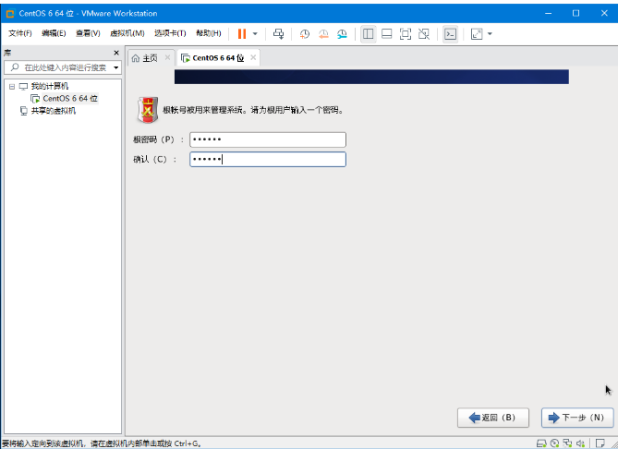This screenshot has height=449, width=618.
Task: Select 我的计算机 in the library tree
Action: point(50,86)
